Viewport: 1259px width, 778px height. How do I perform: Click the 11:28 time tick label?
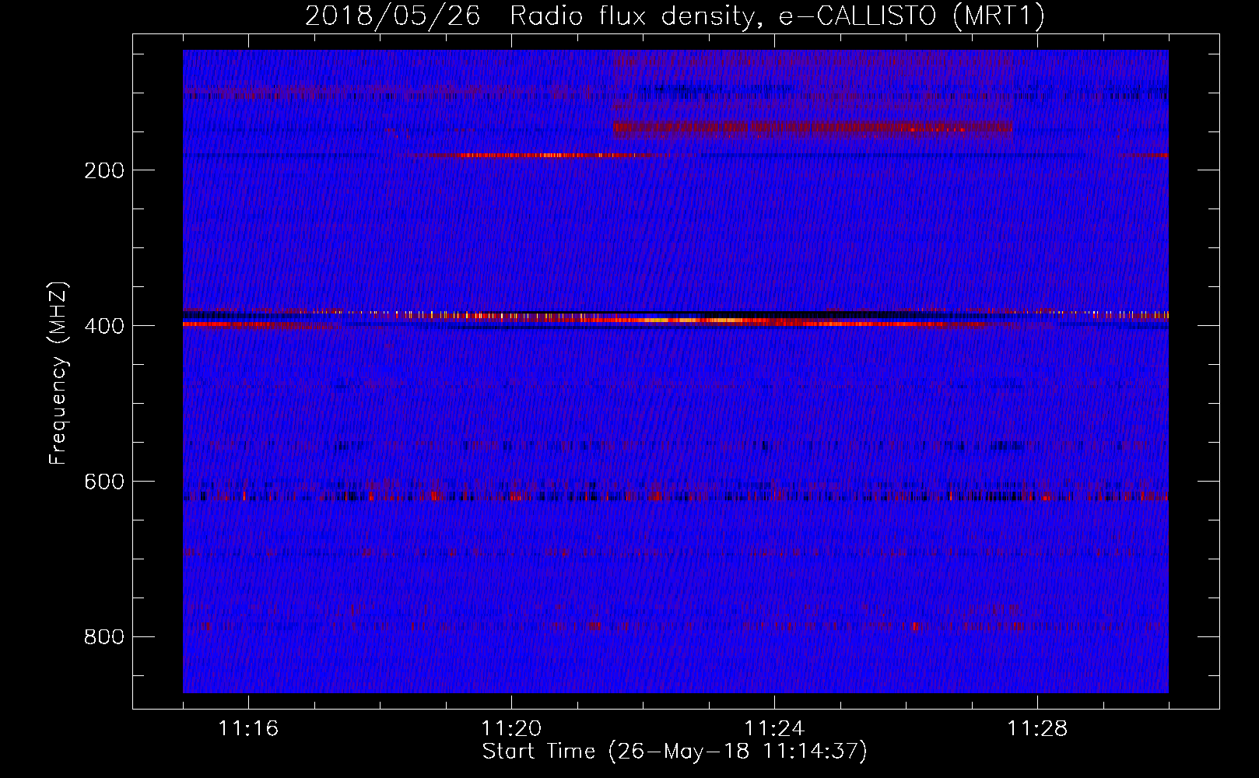click(1037, 729)
